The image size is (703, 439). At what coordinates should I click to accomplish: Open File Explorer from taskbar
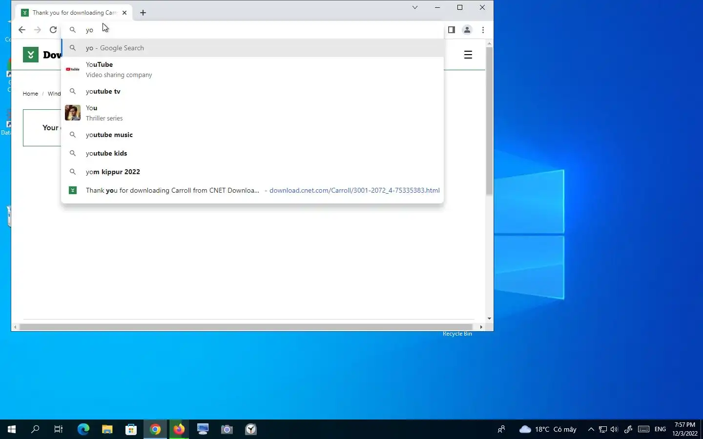tap(107, 429)
